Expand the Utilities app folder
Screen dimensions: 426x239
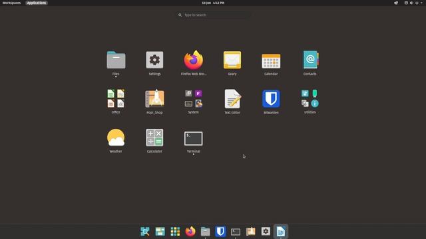(x=310, y=102)
